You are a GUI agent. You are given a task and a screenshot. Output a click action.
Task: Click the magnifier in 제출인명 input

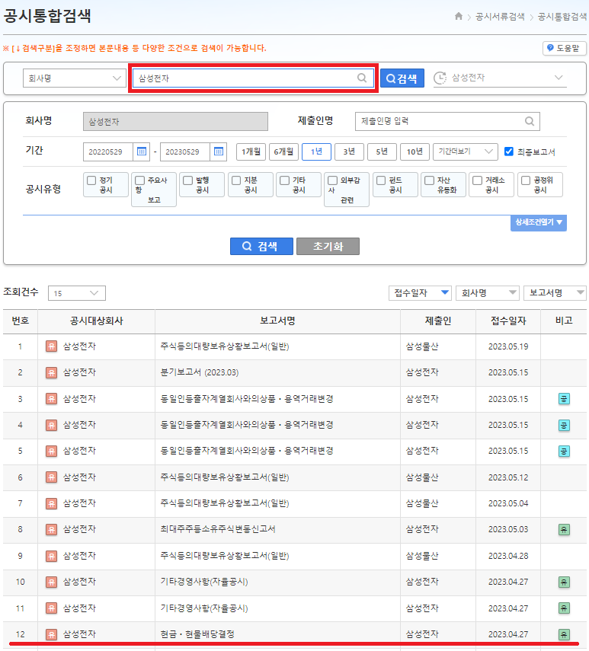[530, 121]
